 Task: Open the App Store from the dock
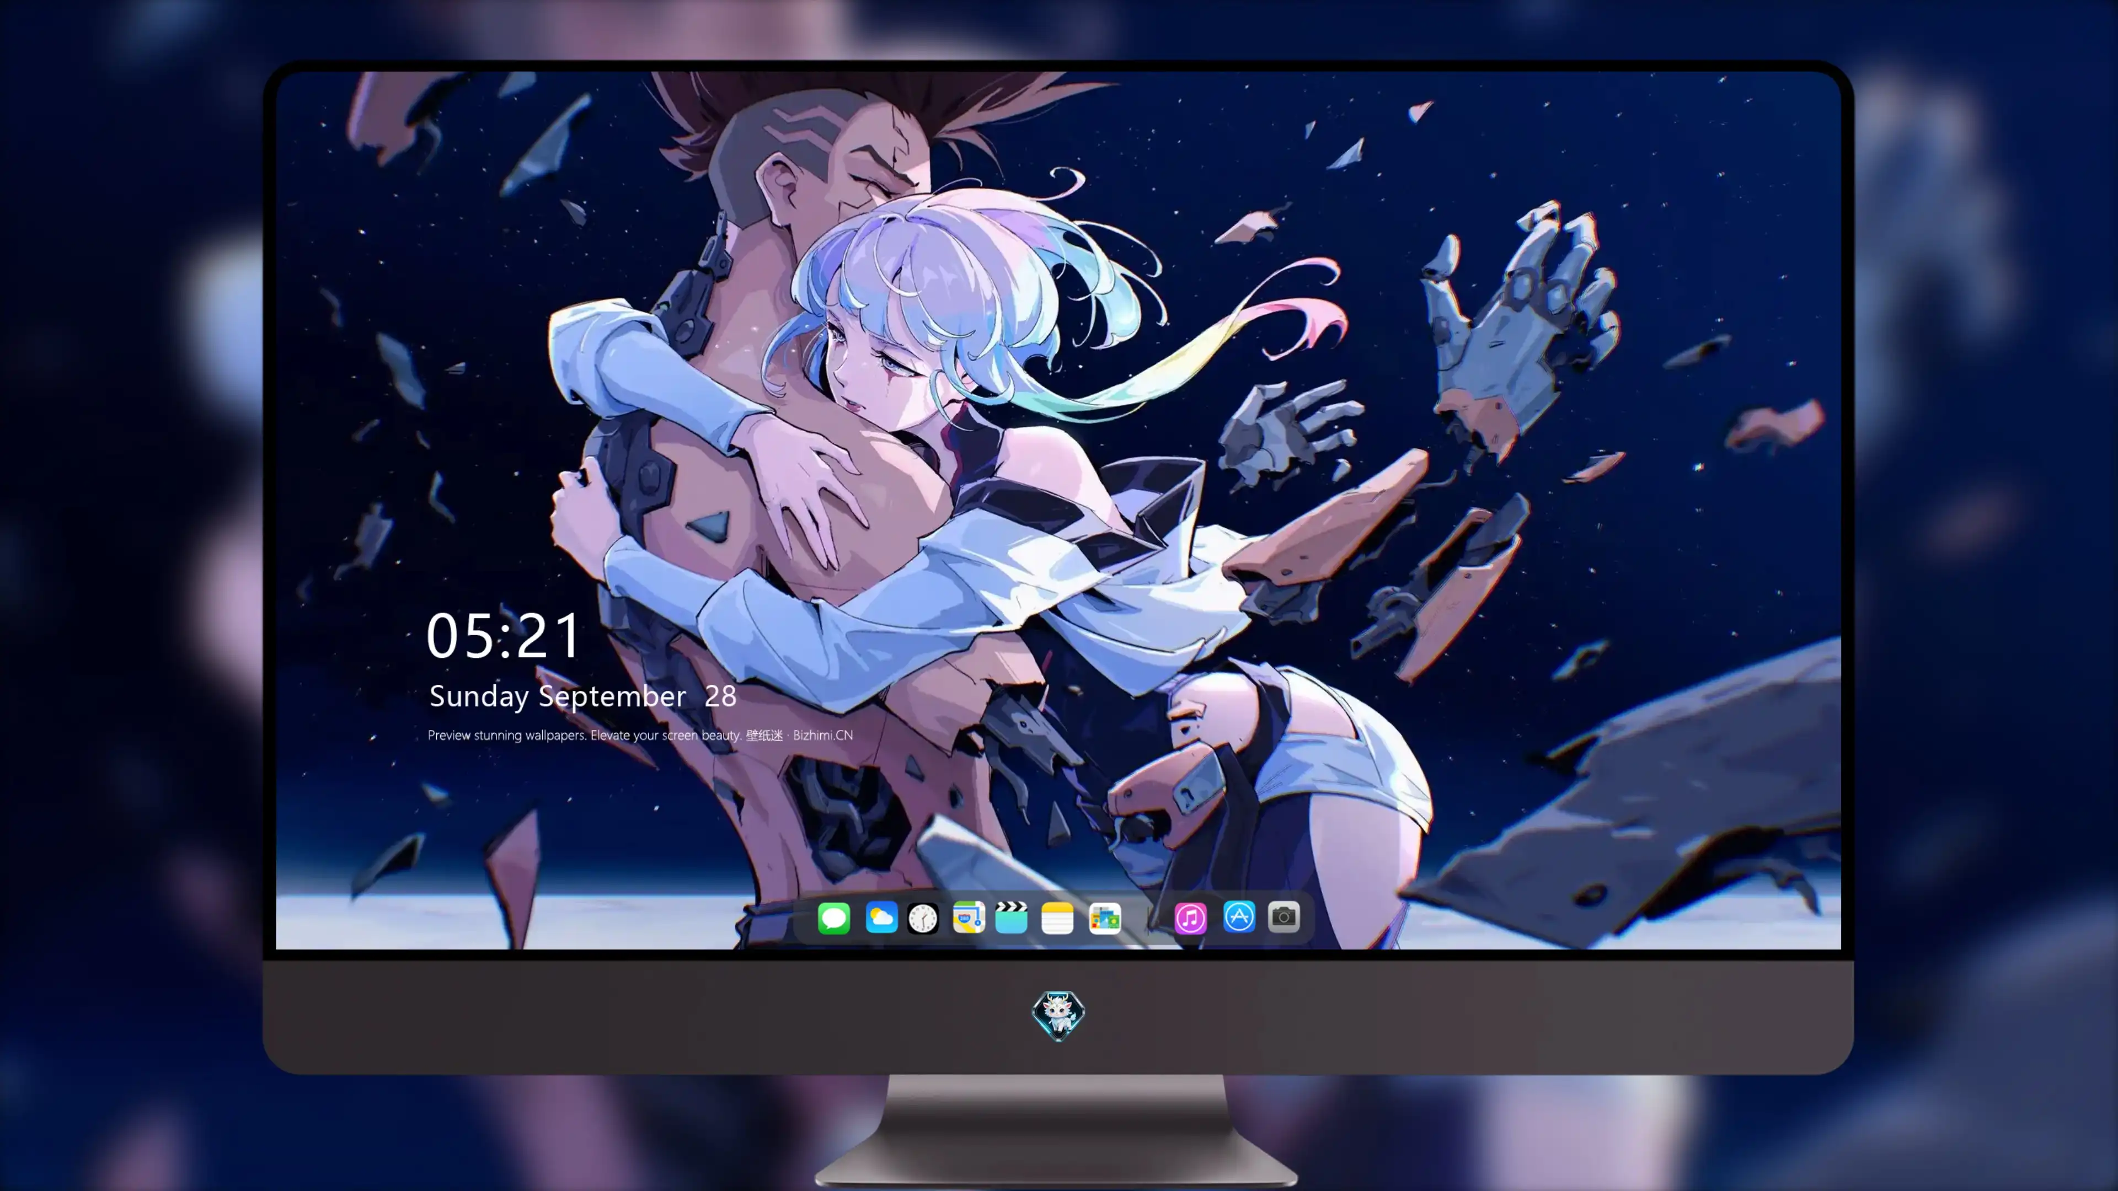pos(1239,916)
